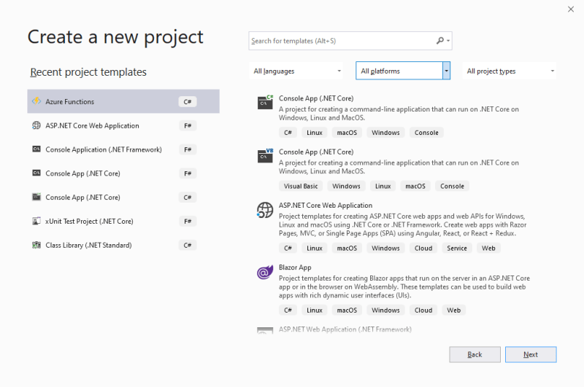Choose ASP.NET Web Application (.NET Framework) template

pos(345,329)
